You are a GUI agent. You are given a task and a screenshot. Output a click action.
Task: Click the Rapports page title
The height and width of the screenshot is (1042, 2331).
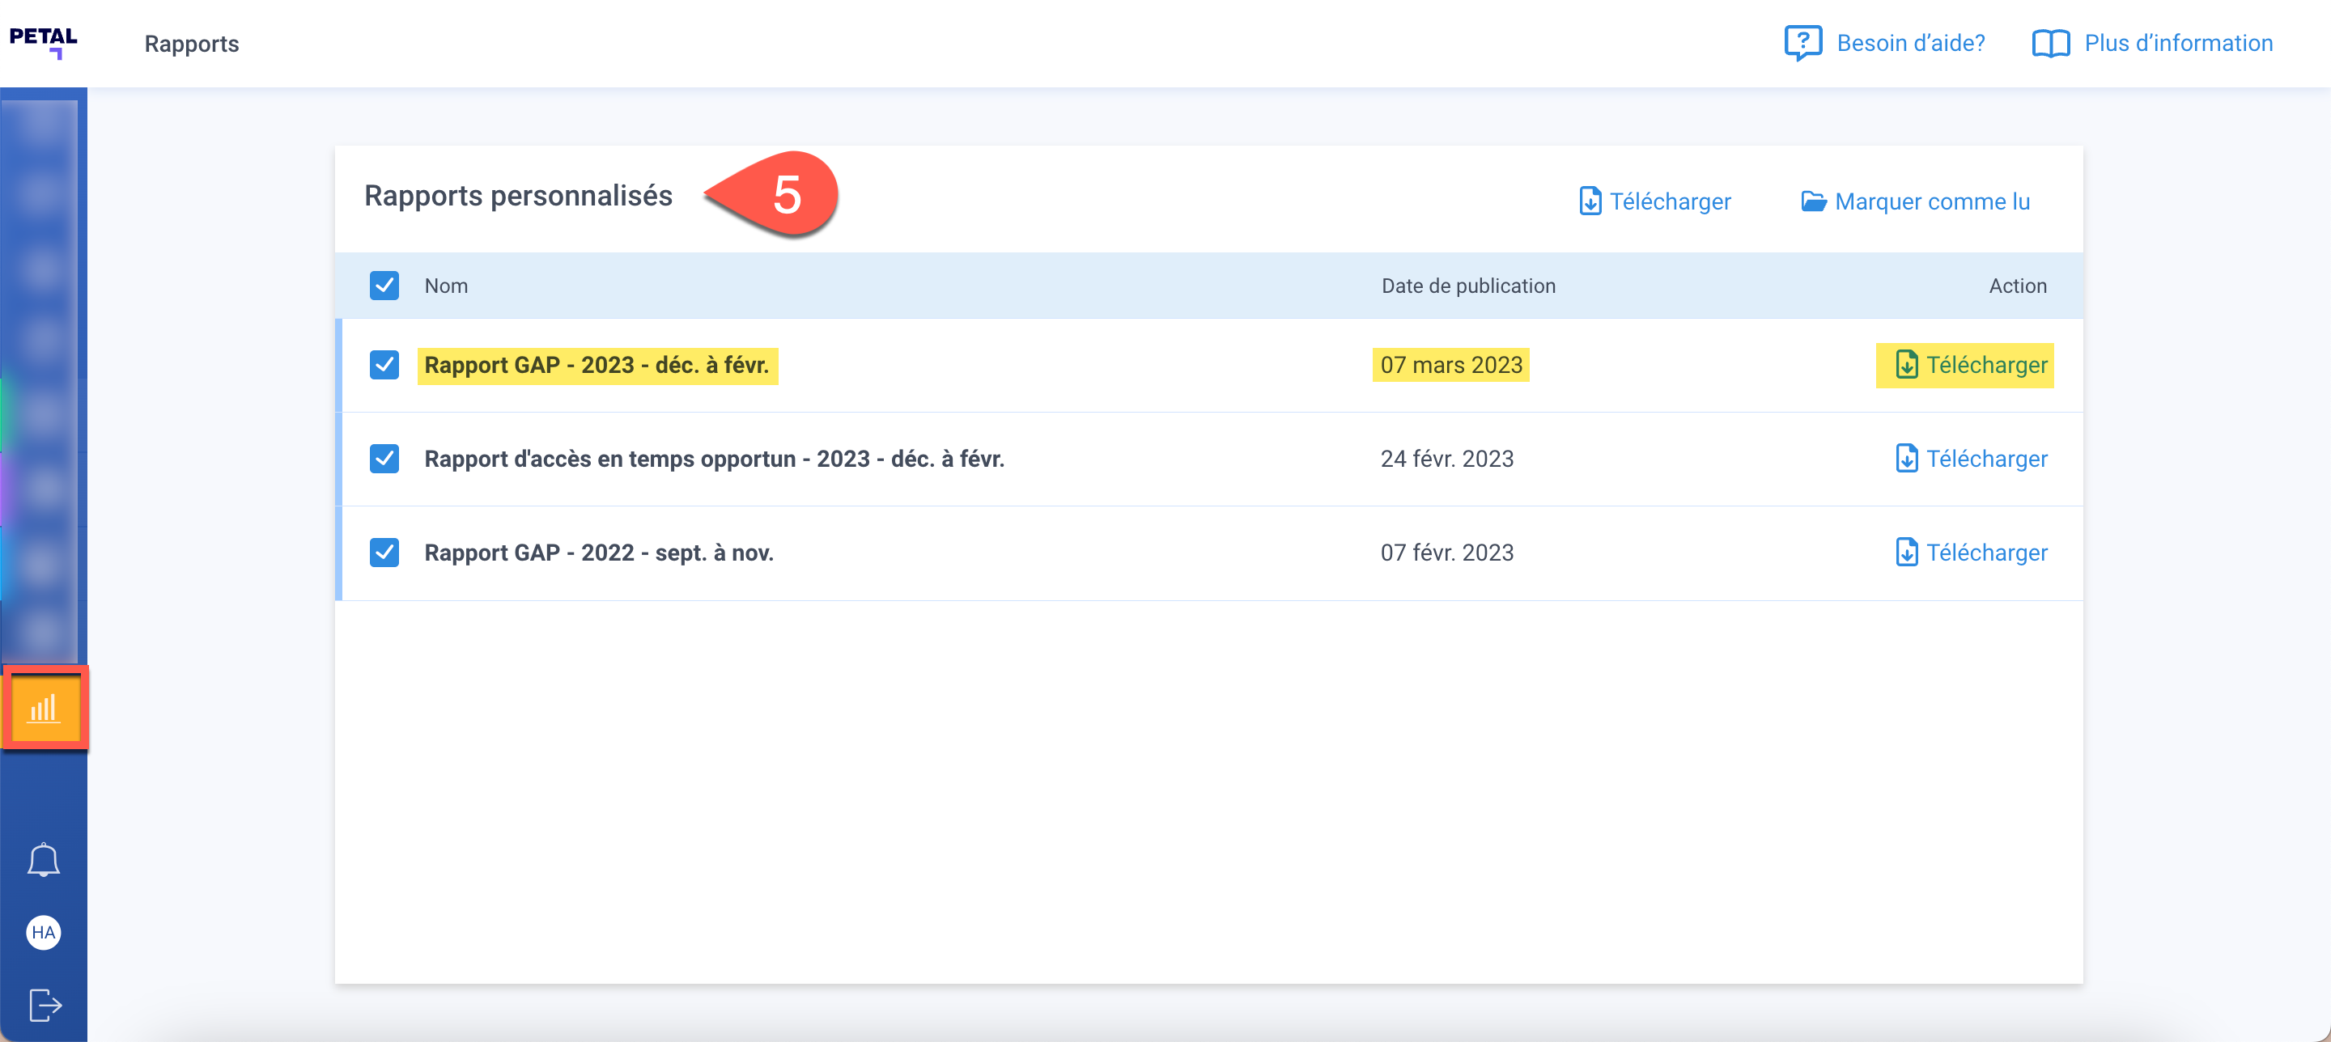(191, 44)
